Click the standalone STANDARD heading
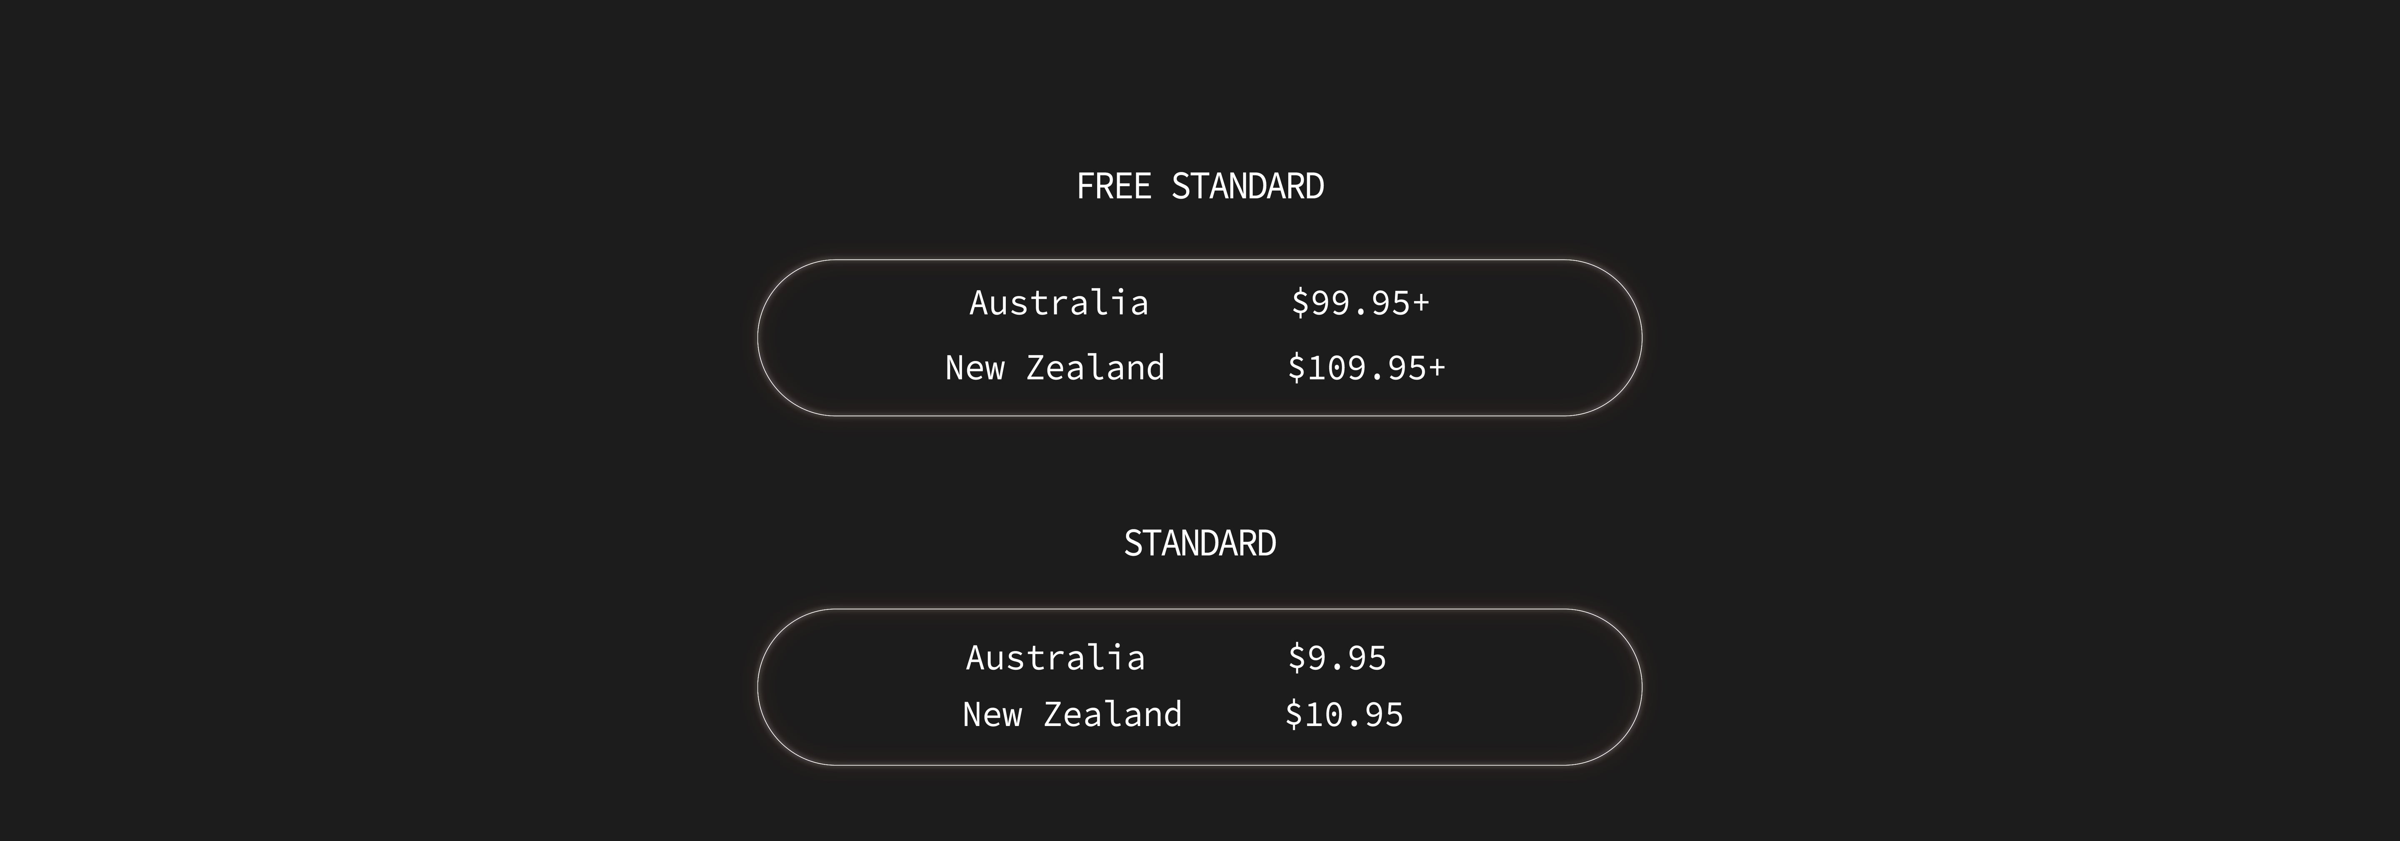 1200,544
